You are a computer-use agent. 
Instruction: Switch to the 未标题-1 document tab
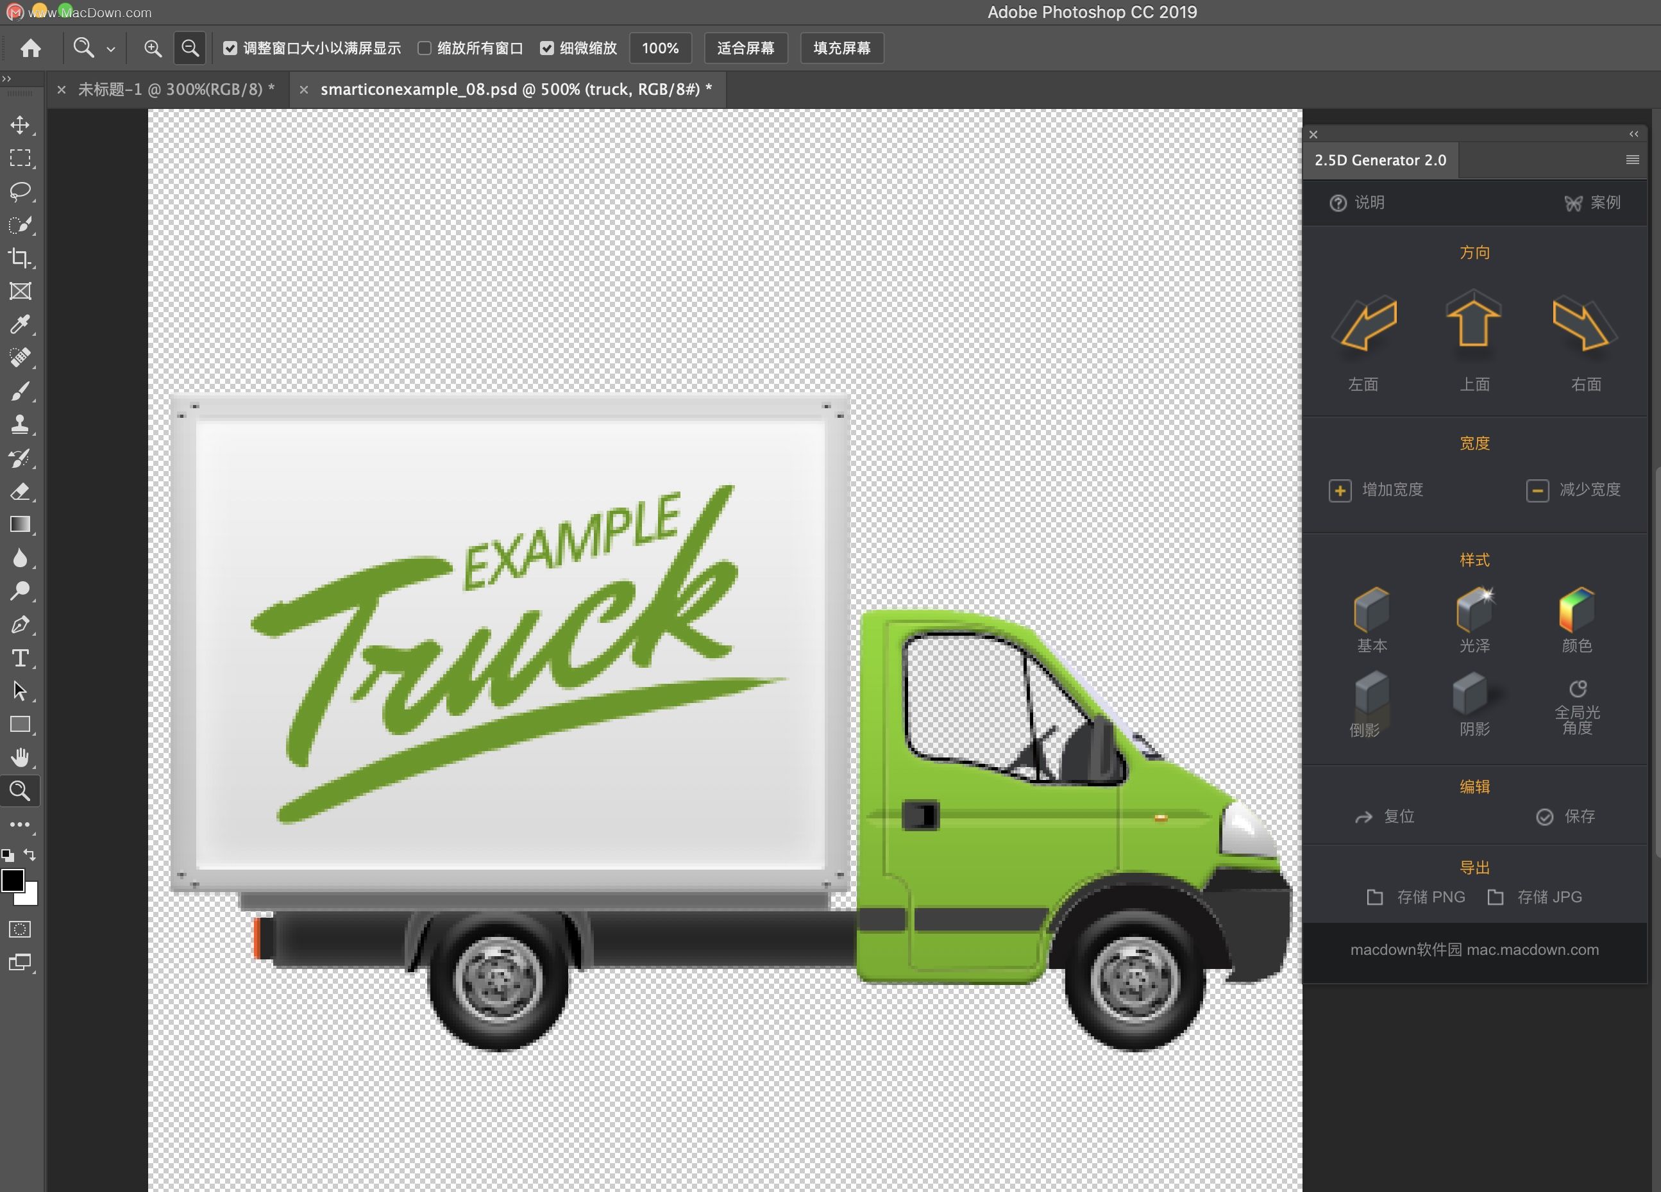(176, 89)
